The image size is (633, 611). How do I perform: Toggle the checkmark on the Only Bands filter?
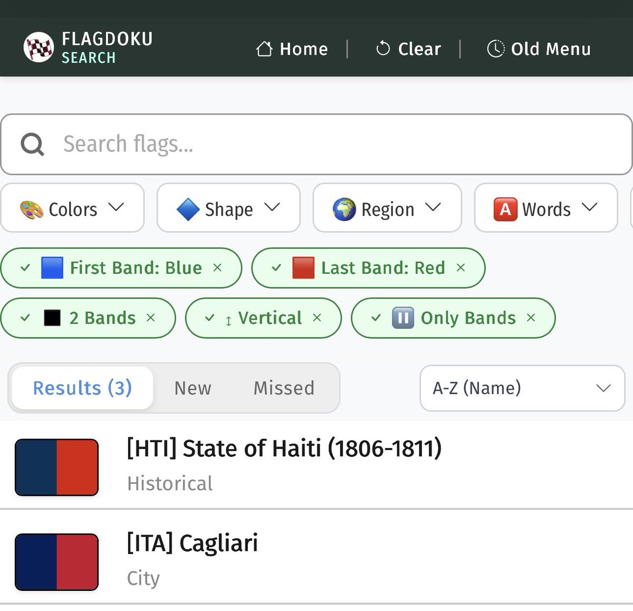click(x=376, y=318)
